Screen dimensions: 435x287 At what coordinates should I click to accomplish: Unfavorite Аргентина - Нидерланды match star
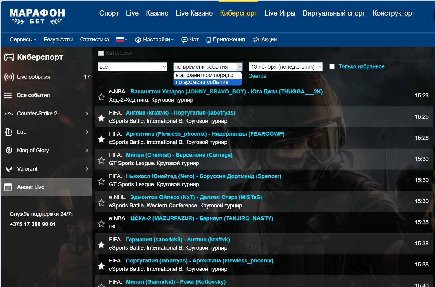[x=101, y=139]
